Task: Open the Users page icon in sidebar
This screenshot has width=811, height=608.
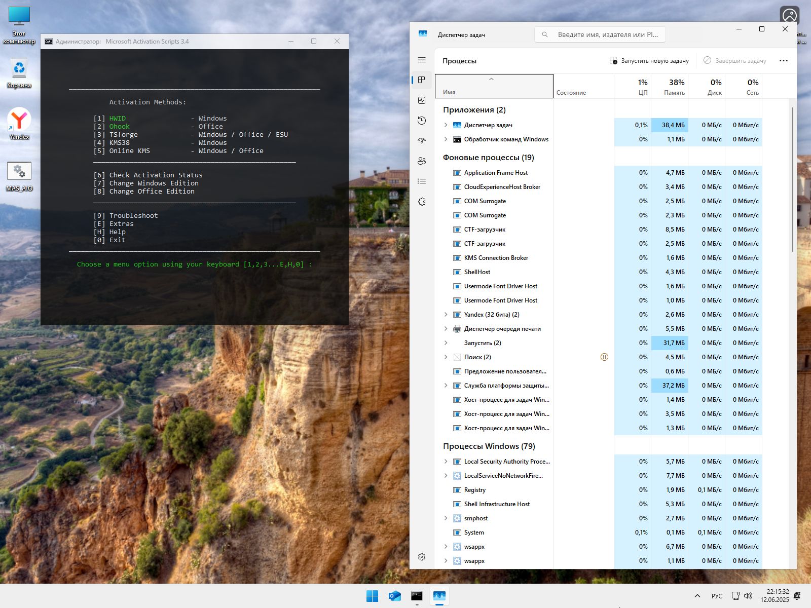Action: pos(422,161)
